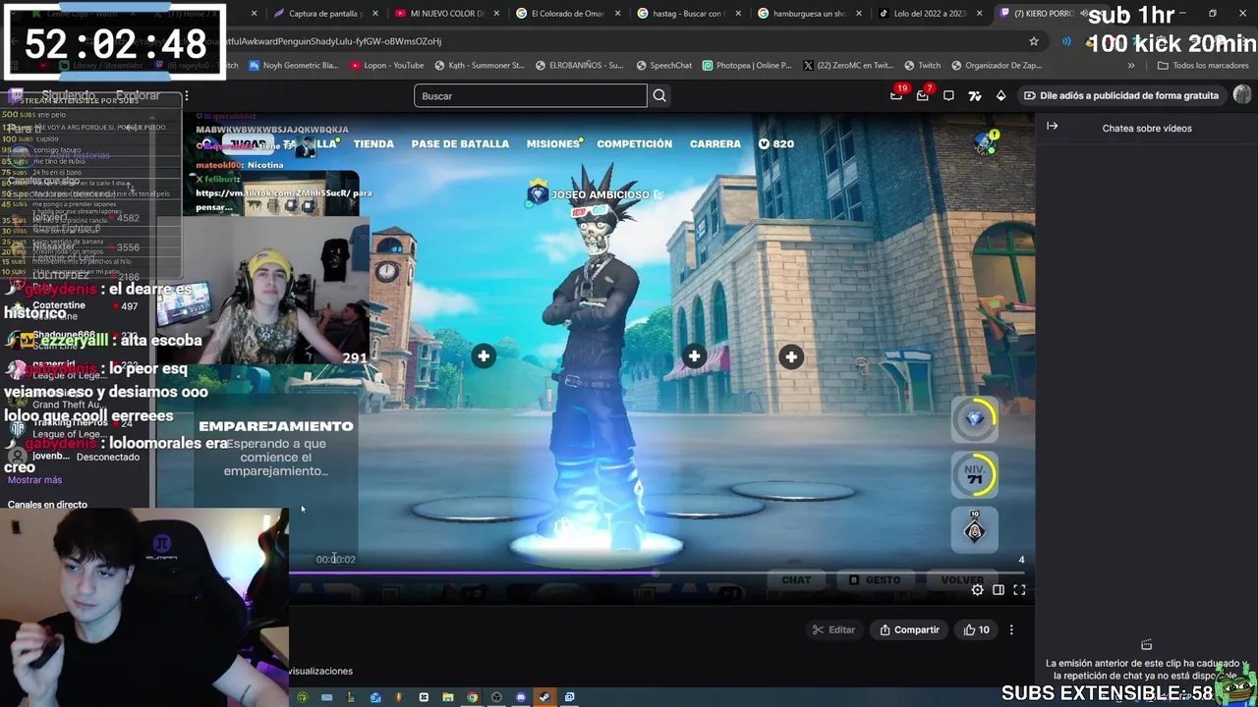Open the user avatar menu in Twitch
Image resolution: width=1258 pixels, height=707 pixels.
click(1242, 95)
